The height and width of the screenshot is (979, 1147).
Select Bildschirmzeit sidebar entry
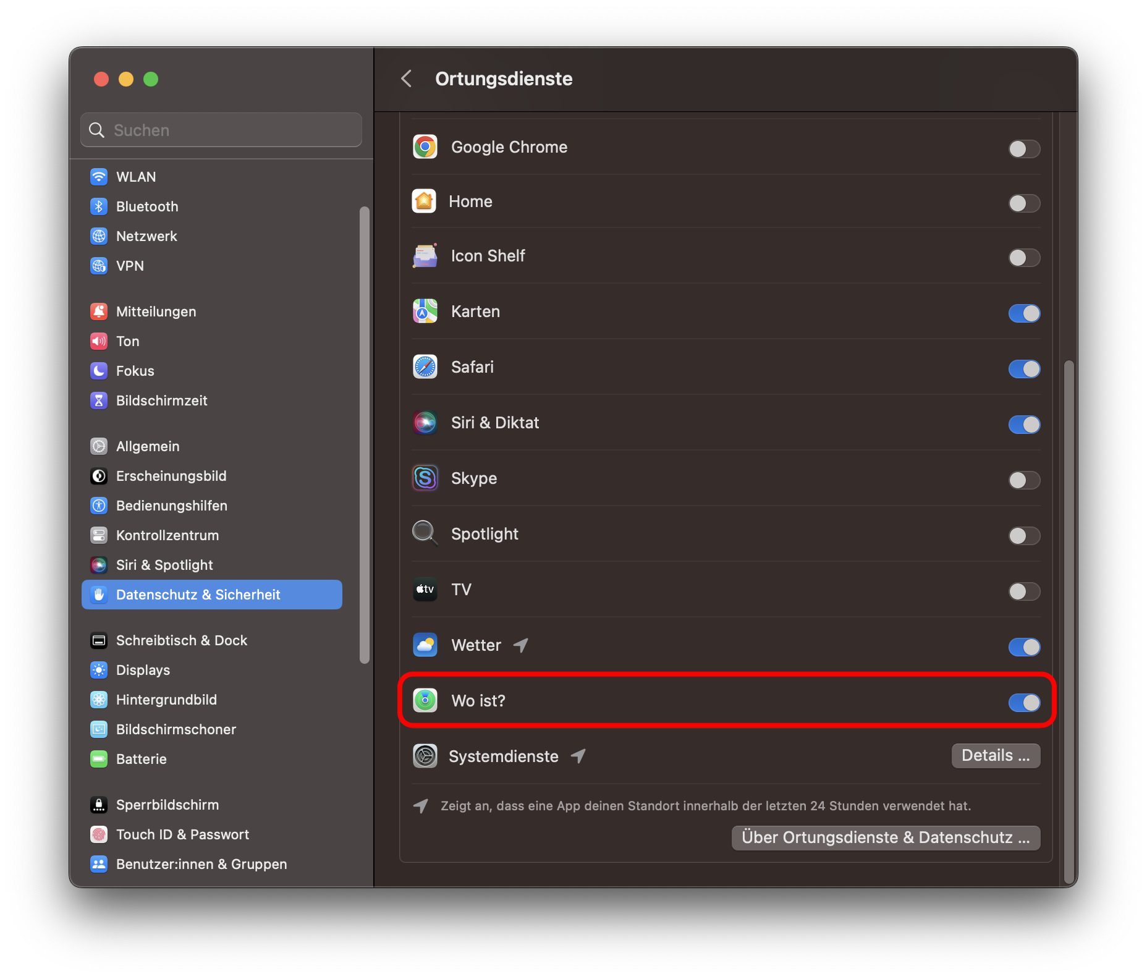coord(212,400)
